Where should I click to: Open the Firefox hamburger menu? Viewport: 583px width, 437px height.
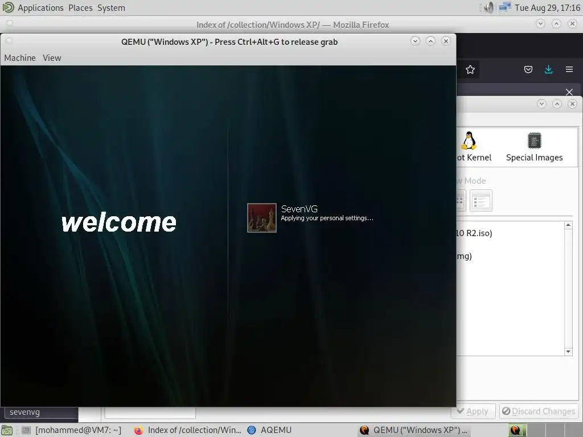[x=569, y=69]
